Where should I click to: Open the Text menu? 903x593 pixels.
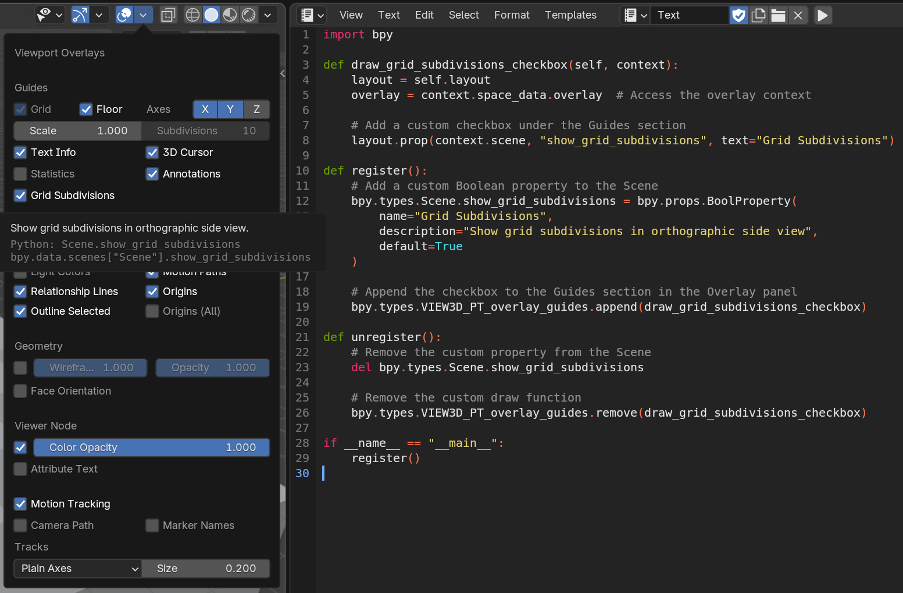389,15
